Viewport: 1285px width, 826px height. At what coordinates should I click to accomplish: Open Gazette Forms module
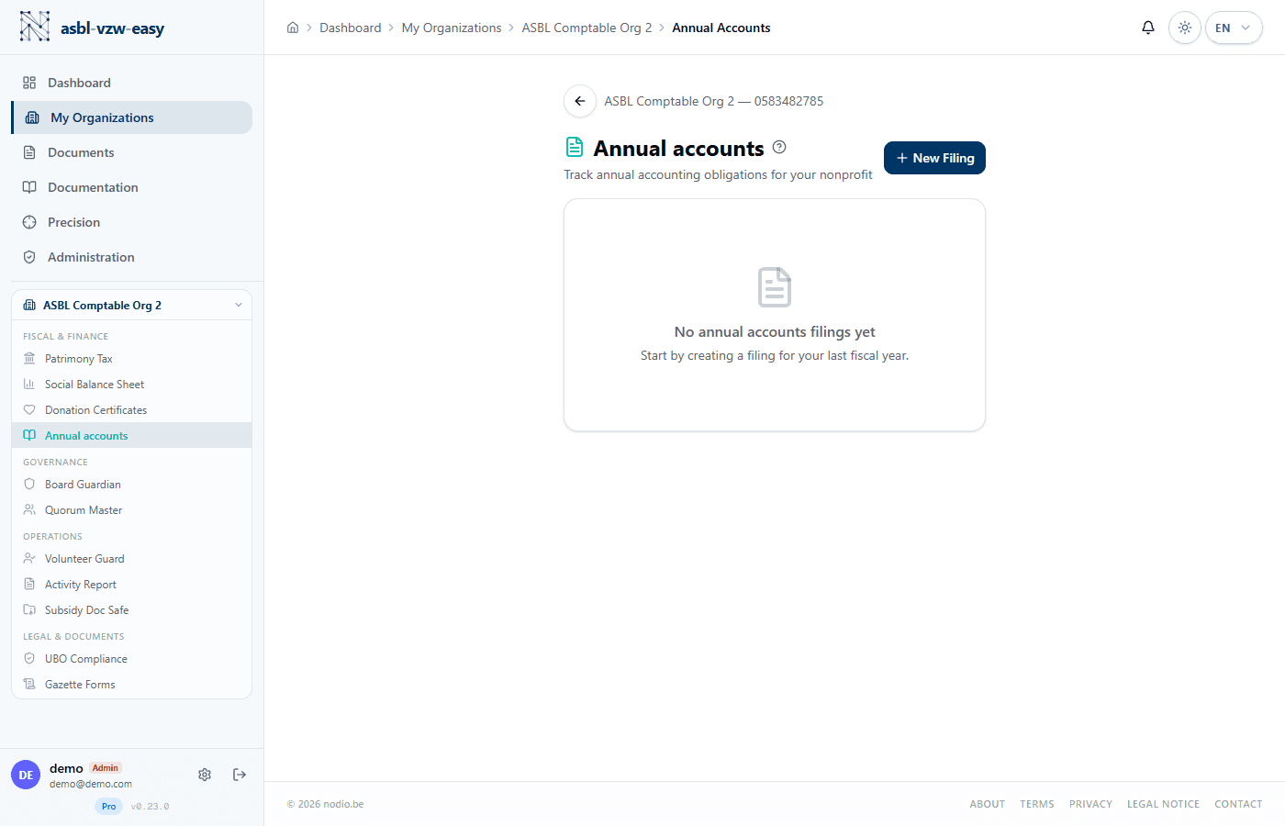[x=132, y=685]
